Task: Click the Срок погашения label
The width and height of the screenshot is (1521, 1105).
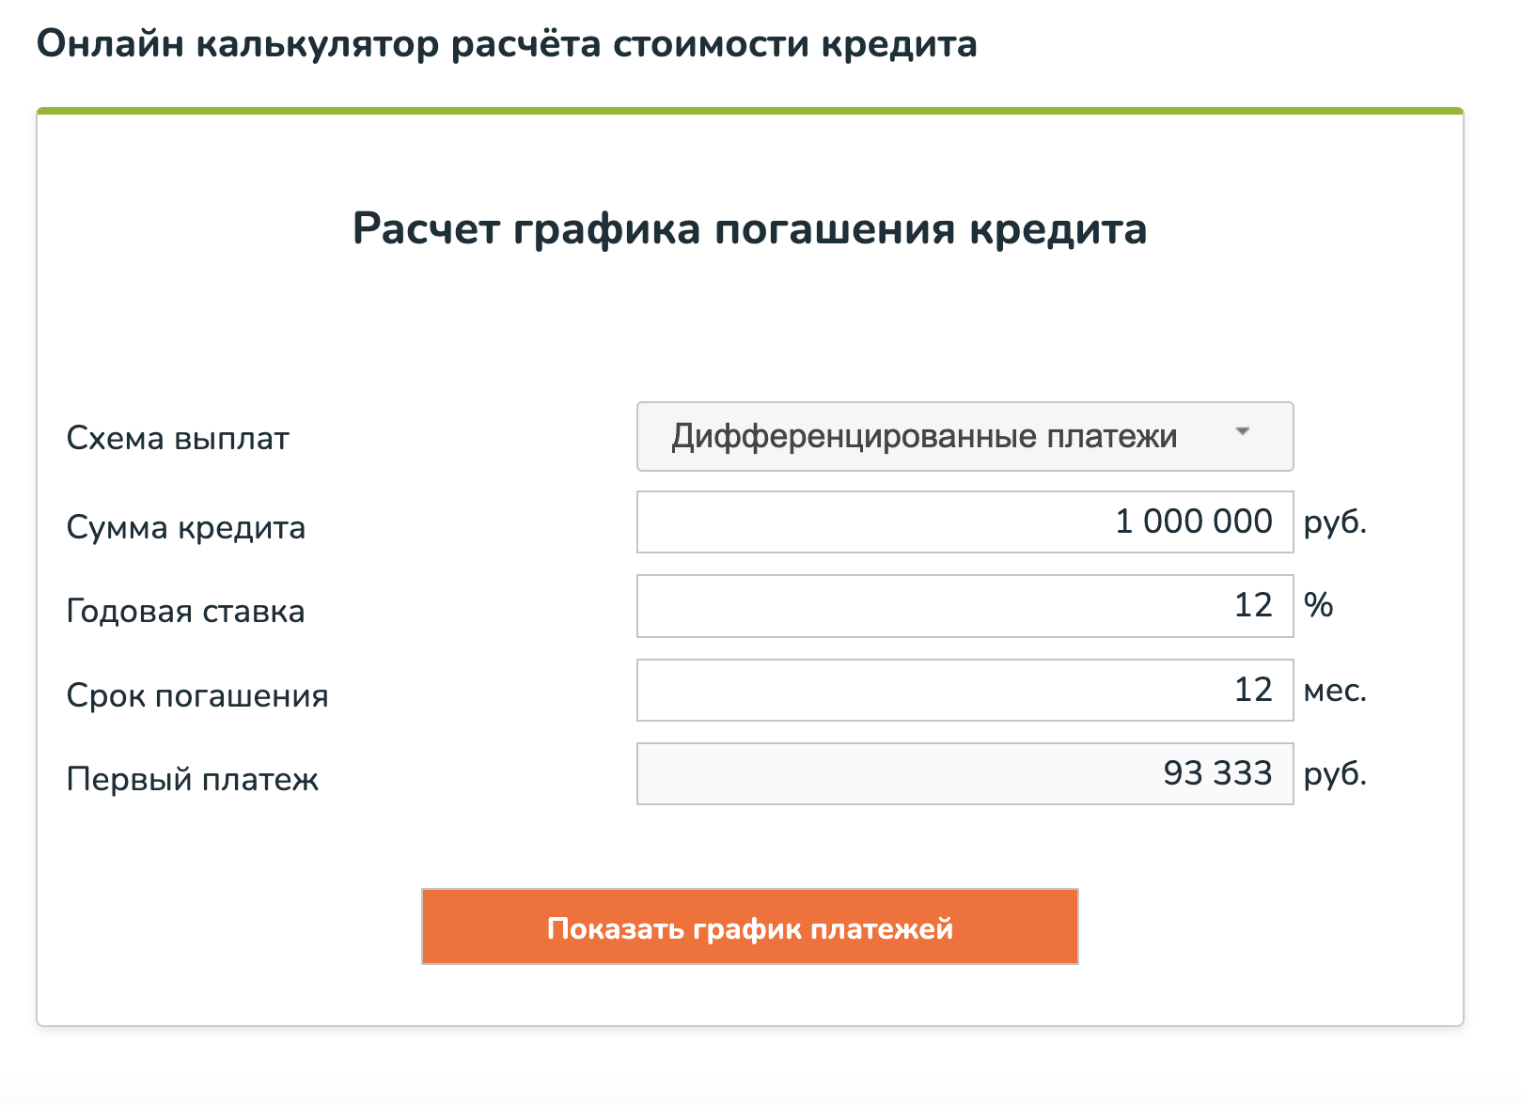Action: coord(197,695)
